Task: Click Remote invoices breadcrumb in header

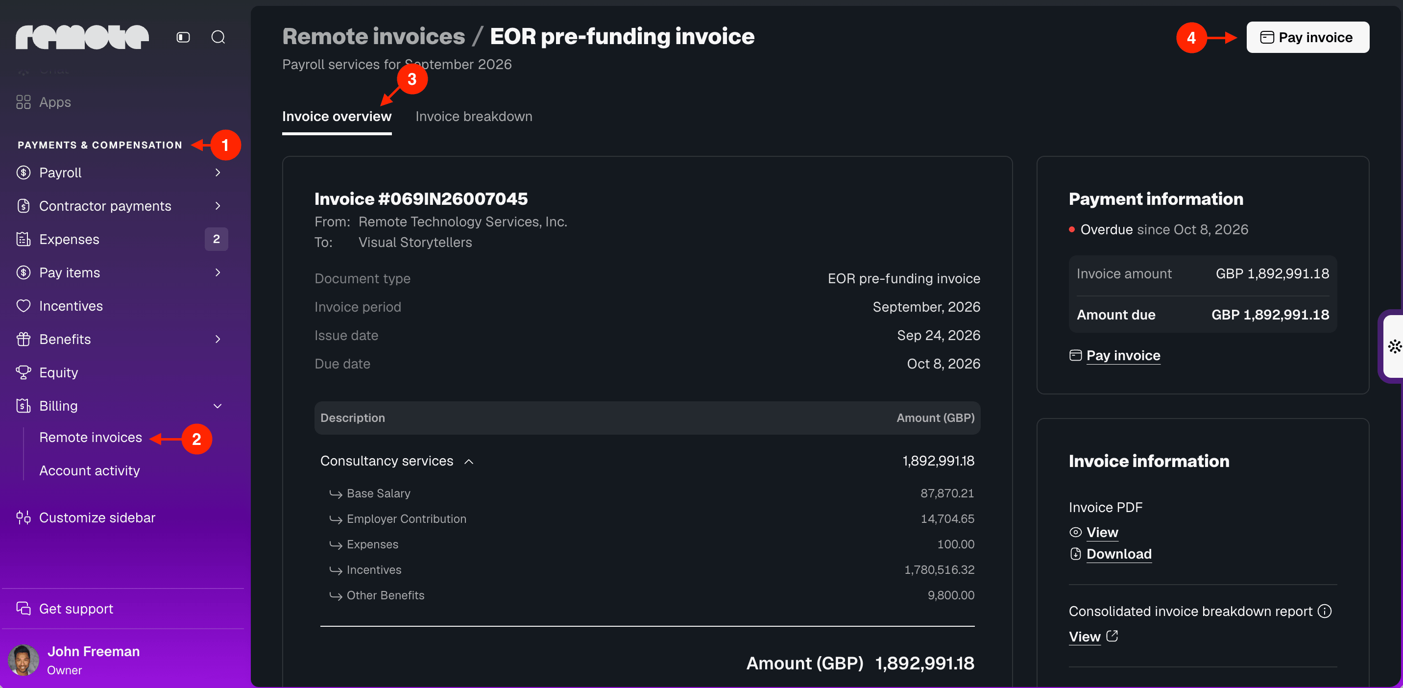Action: point(374,36)
